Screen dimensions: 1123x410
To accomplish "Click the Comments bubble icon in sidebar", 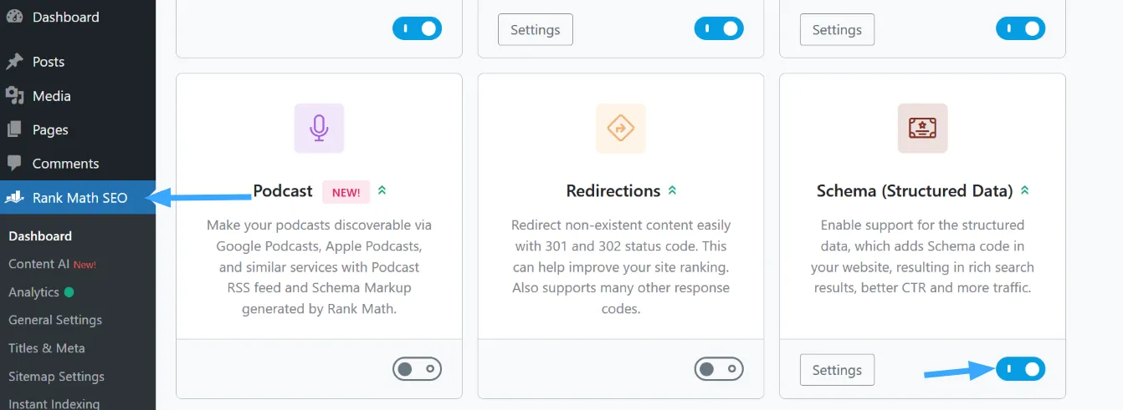I will click(x=14, y=164).
